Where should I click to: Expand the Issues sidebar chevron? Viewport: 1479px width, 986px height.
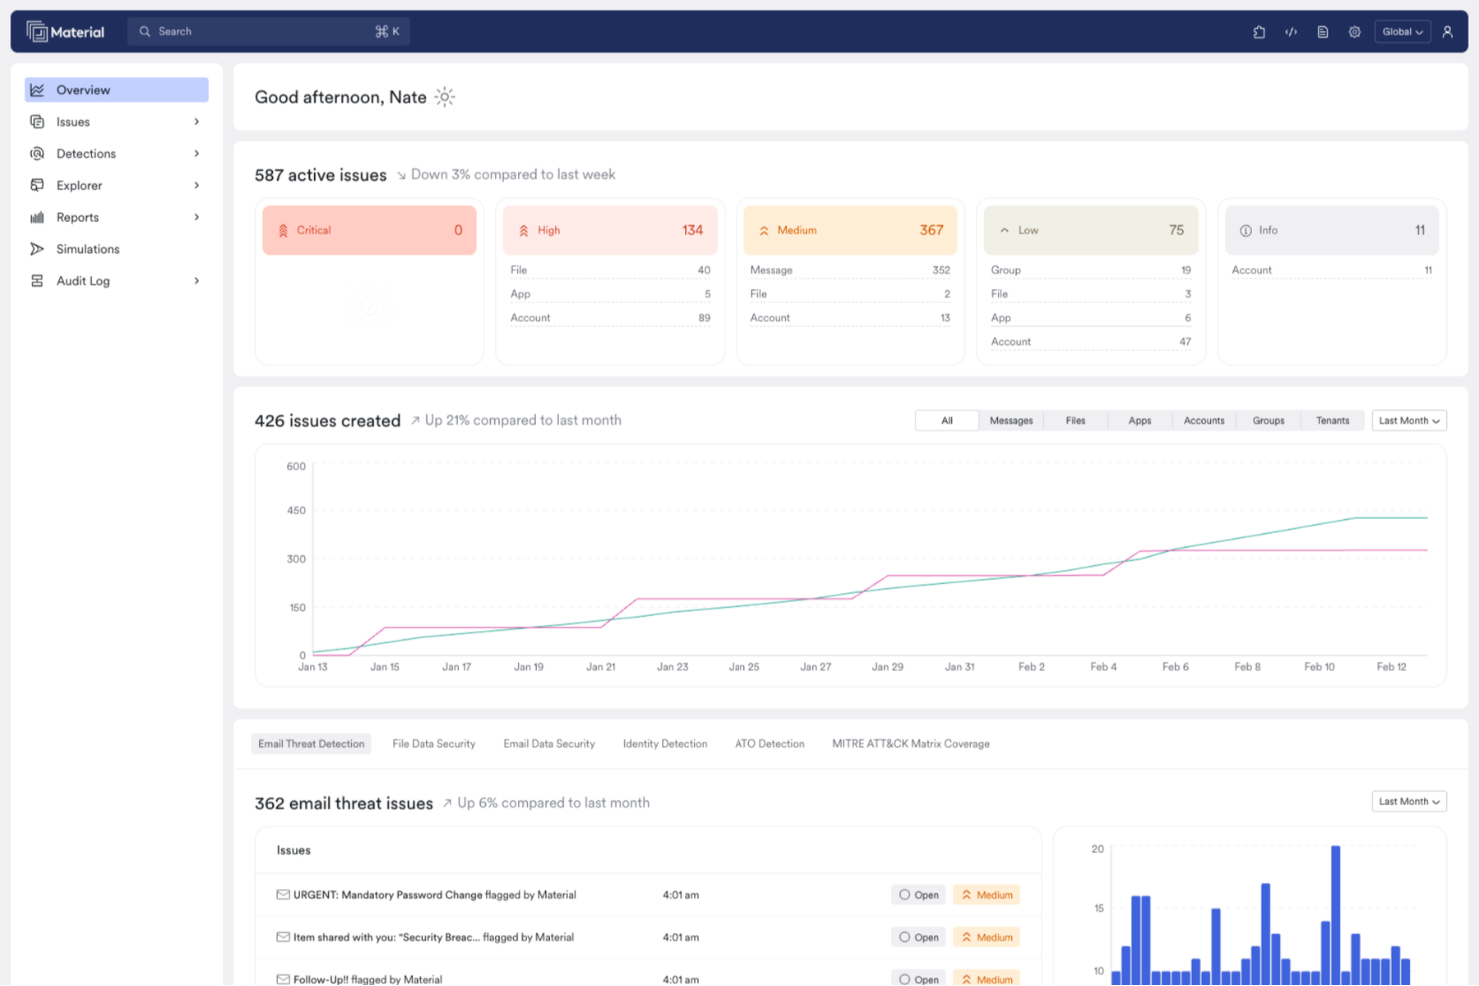point(196,121)
